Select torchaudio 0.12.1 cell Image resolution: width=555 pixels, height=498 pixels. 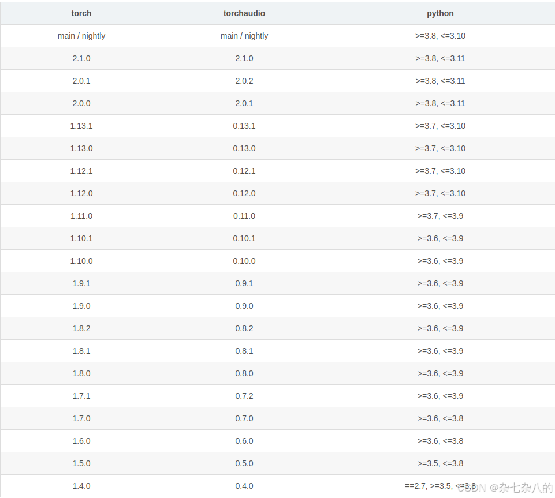coord(244,171)
